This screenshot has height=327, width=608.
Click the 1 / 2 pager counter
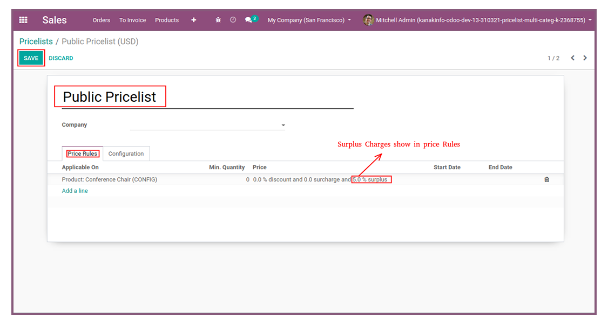coord(553,58)
